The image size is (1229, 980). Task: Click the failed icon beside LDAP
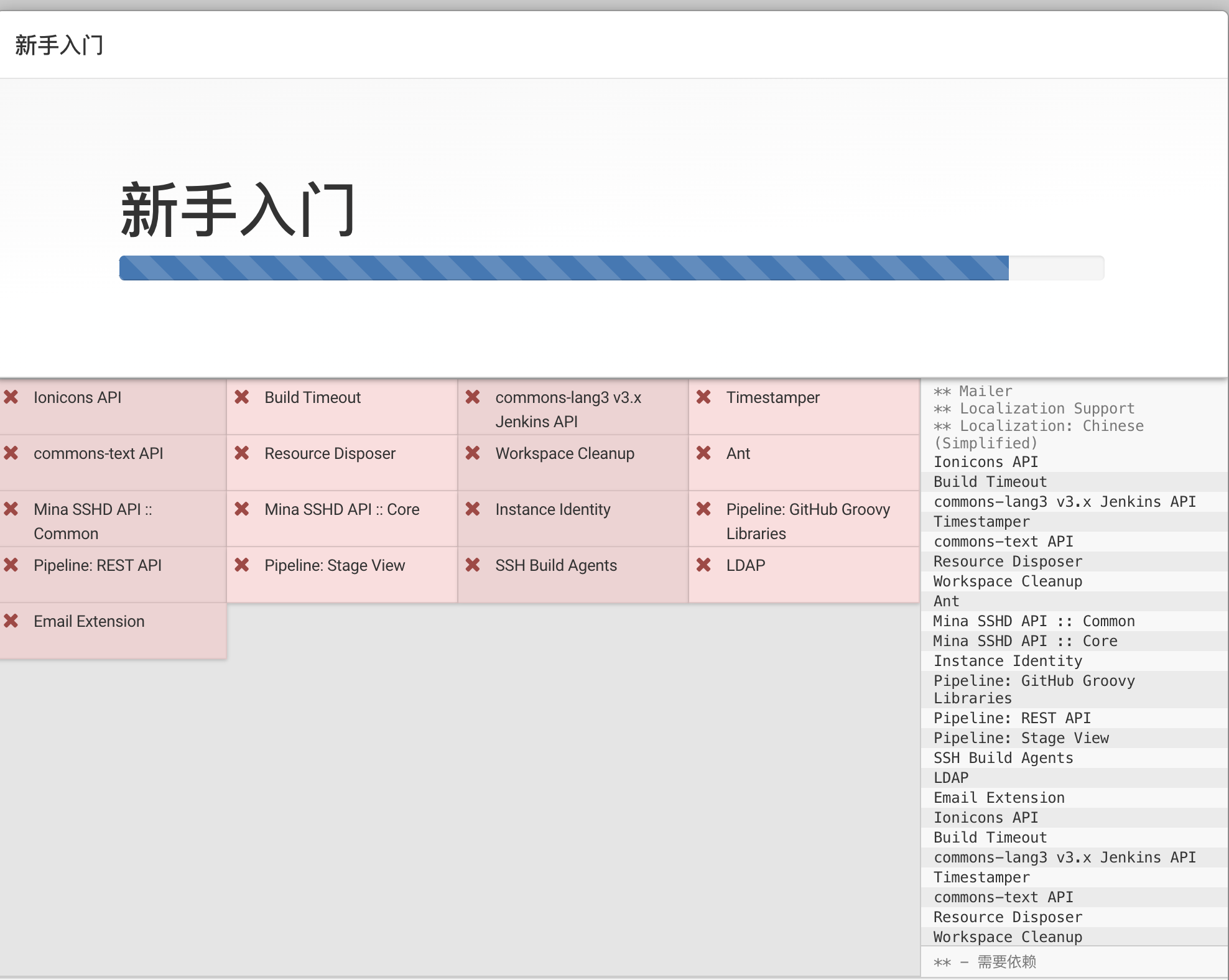(703, 565)
